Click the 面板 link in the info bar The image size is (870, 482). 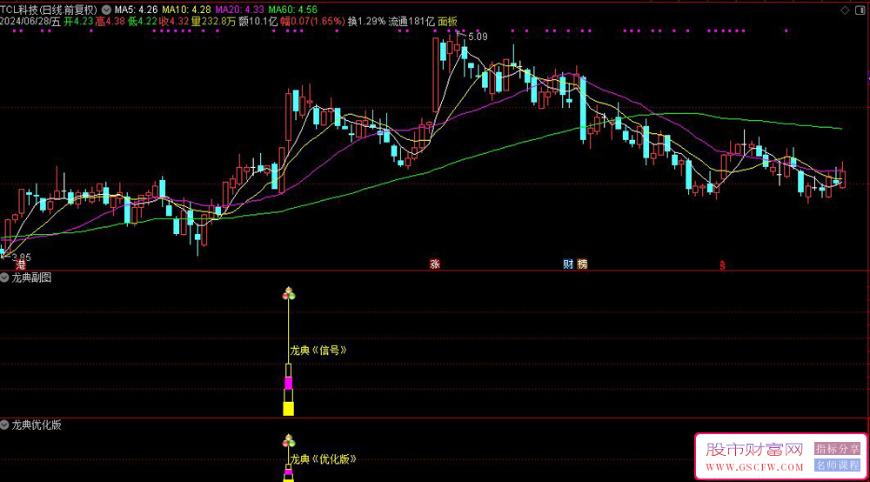point(448,22)
